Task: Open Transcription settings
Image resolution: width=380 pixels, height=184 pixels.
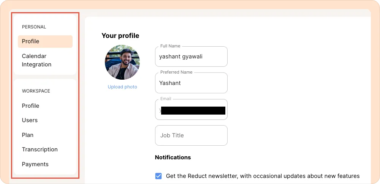Action: [40, 149]
